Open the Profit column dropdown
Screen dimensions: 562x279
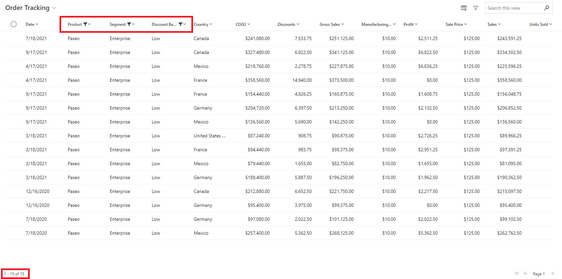click(x=416, y=24)
